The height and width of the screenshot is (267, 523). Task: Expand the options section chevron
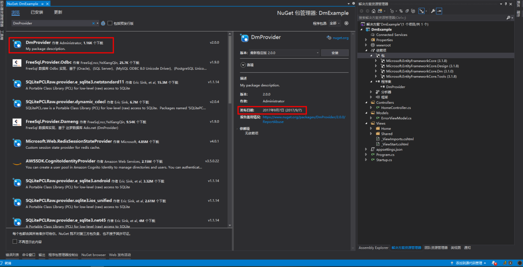click(243, 65)
